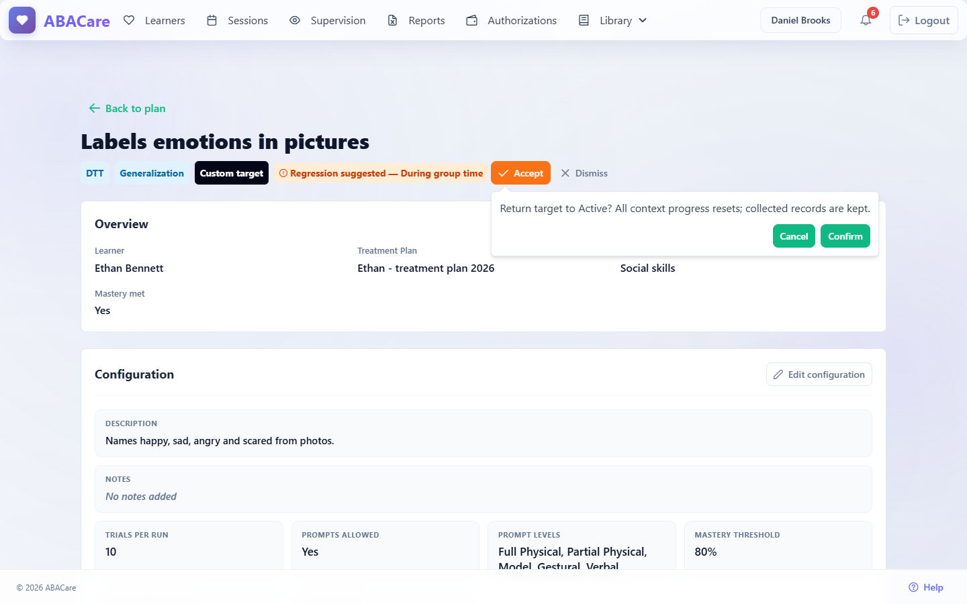Navigate to Authorizations
This screenshot has height=604, width=967.
coord(512,20)
